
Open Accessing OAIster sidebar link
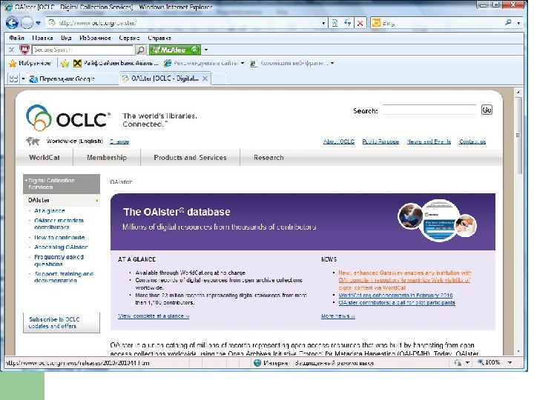click(61, 247)
